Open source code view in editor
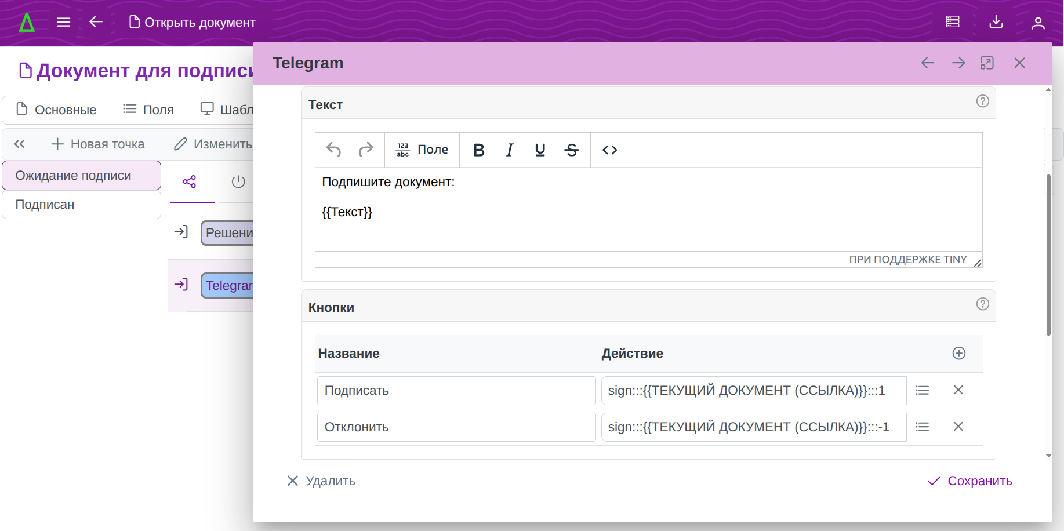Image resolution: width=1064 pixels, height=531 pixels. pyautogui.click(x=609, y=150)
